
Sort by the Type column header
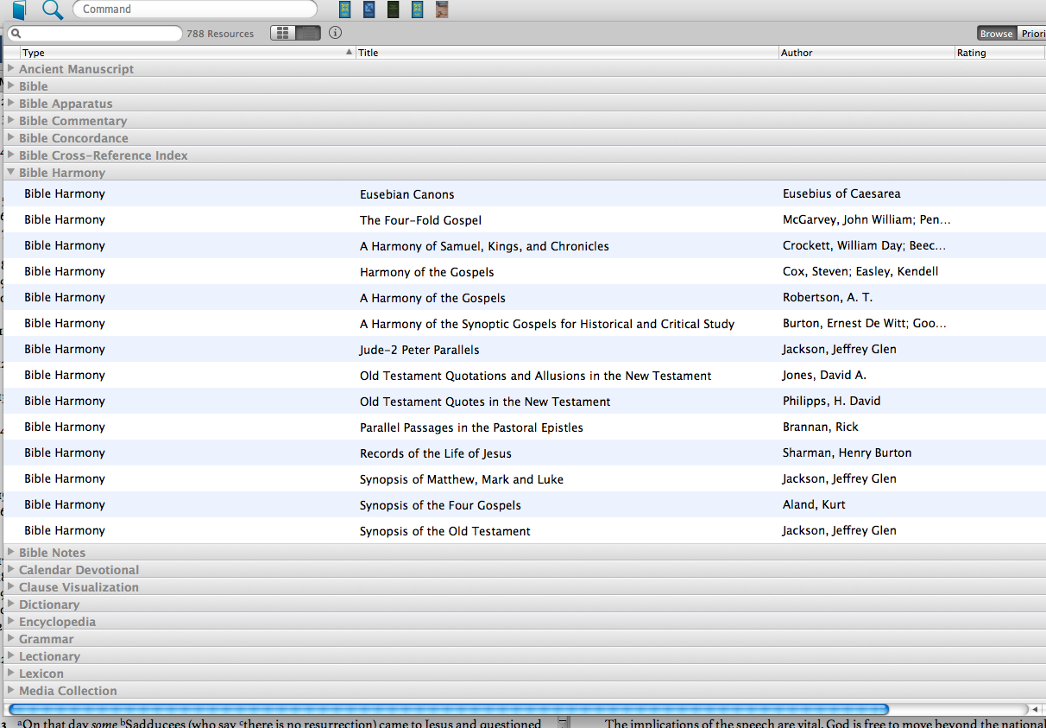(x=34, y=53)
